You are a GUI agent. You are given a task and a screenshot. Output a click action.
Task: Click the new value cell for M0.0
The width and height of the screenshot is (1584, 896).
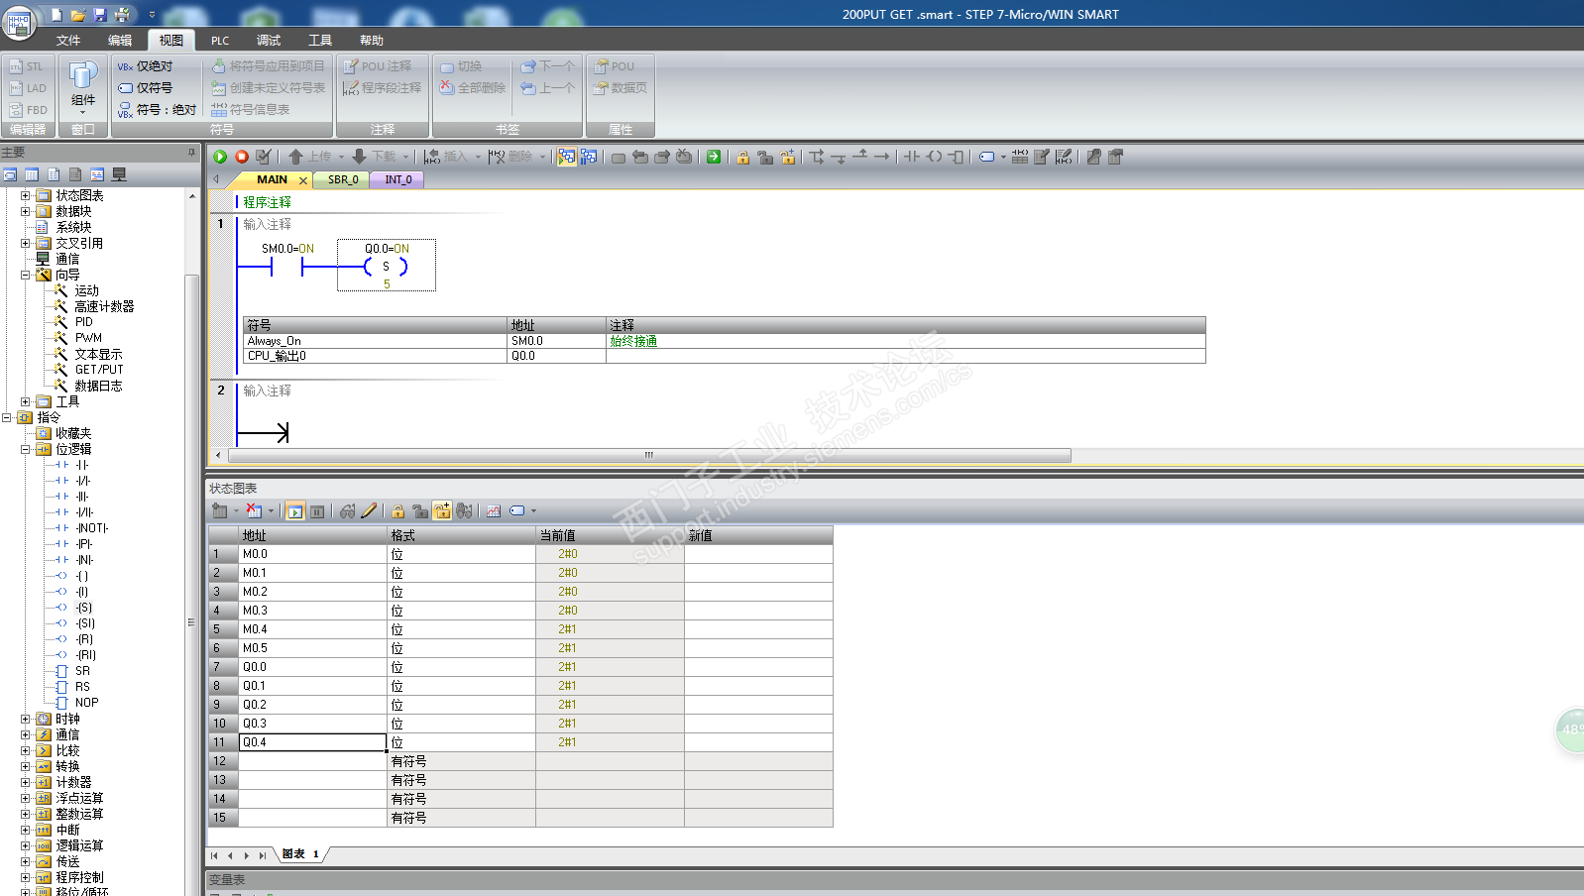pos(758,554)
